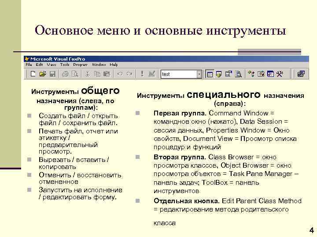Open the Task Pane Manager icon
This screenshot has width=317, height=237.
[x=270, y=74]
